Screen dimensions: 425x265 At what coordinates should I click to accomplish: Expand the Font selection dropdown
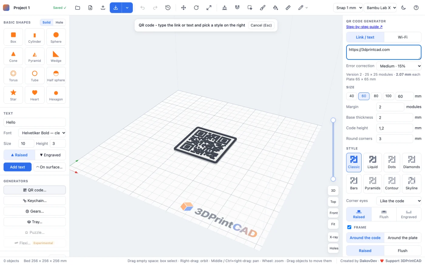(x=42, y=133)
